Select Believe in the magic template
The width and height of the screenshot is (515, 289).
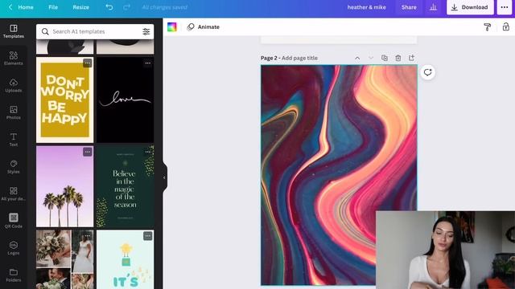click(126, 186)
